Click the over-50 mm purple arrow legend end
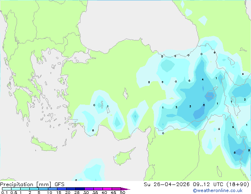Viewport: 251px width, 194px height. pos(125,189)
